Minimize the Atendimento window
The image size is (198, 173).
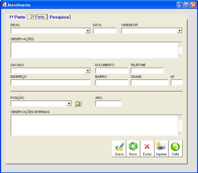[180, 5]
